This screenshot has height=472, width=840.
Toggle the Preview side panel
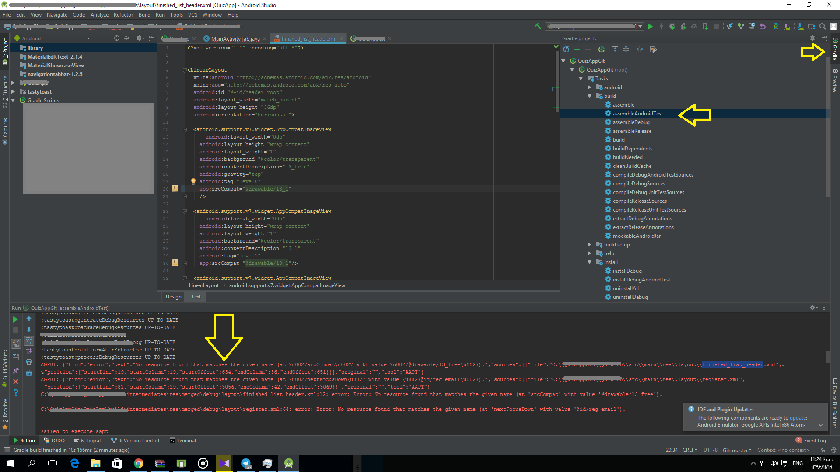[x=835, y=80]
